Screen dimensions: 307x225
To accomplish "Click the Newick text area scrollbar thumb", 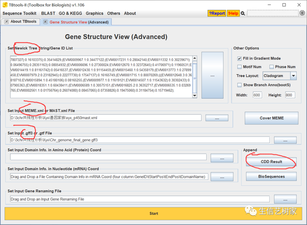I will (x=194, y=78).
